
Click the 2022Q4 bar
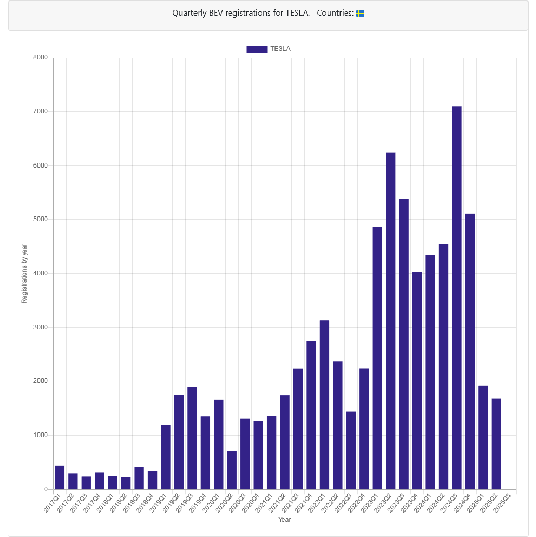pos(364,429)
